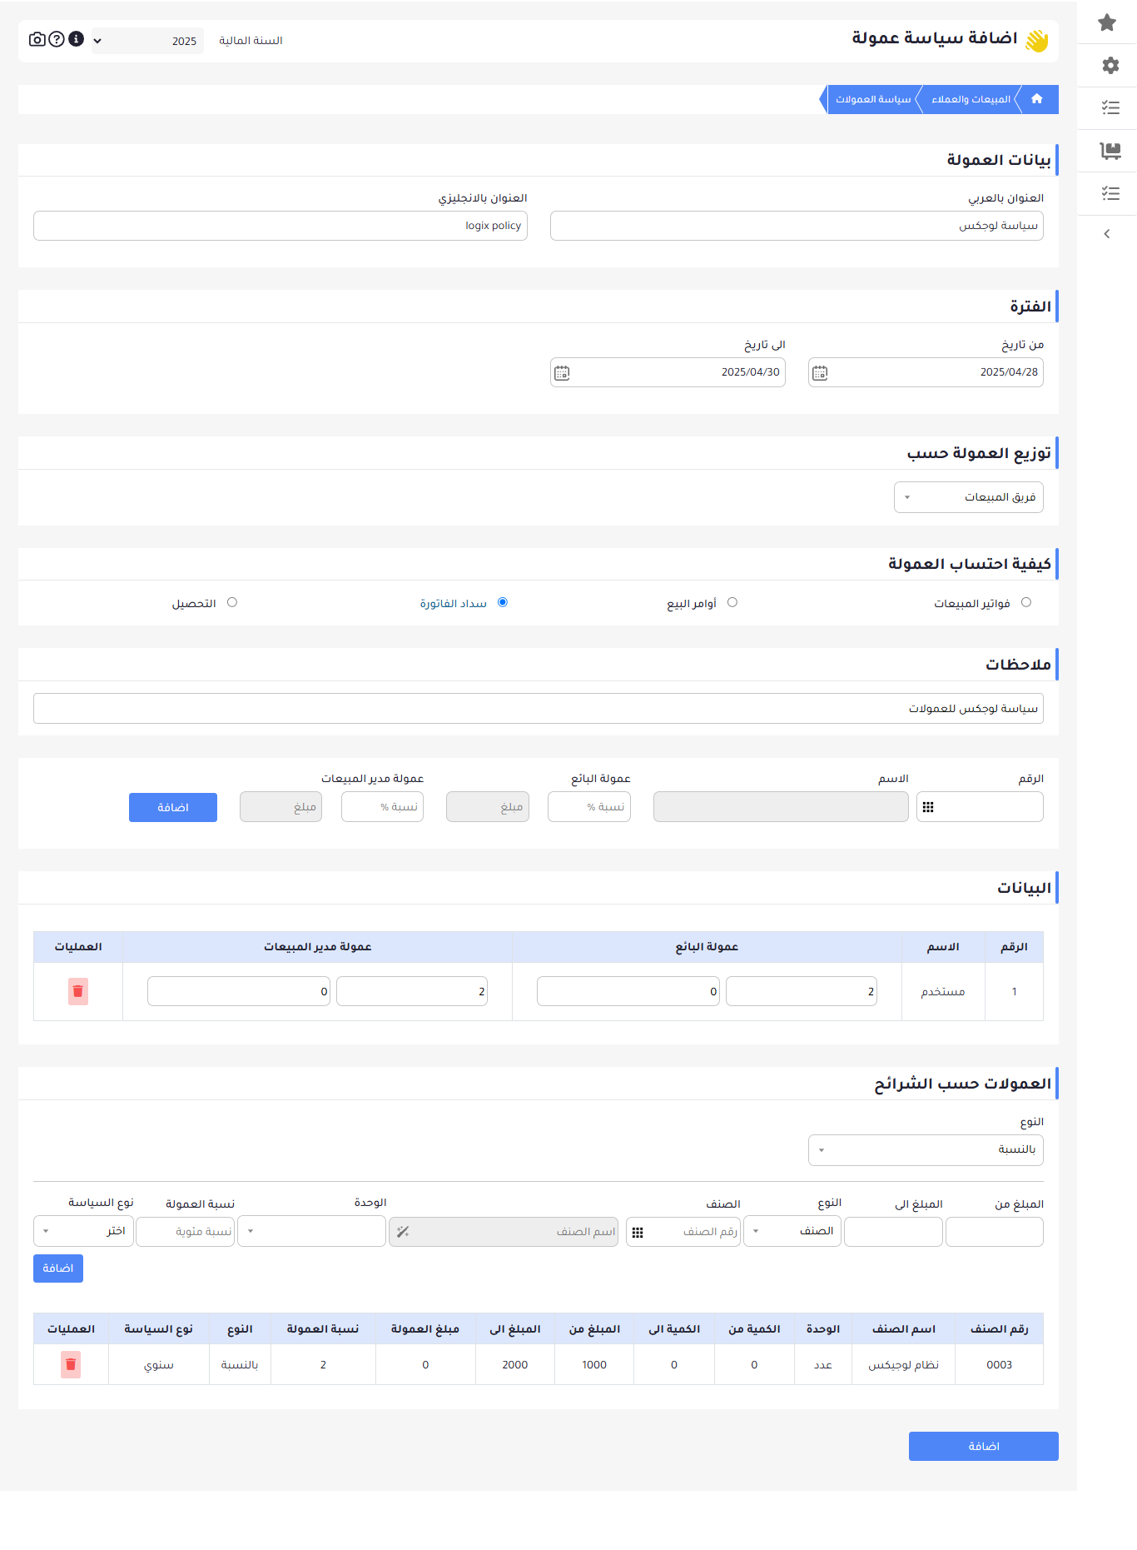
Task: Open calendar picker for الى تاريخ
Action: coord(562,372)
